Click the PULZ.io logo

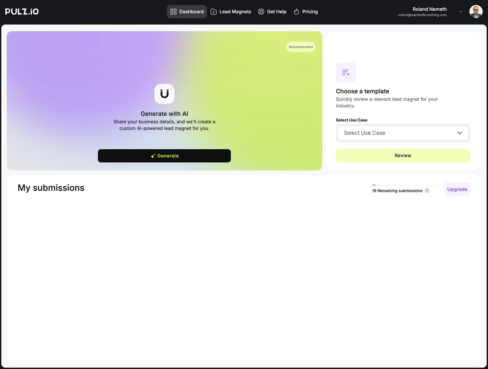coord(22,12)
